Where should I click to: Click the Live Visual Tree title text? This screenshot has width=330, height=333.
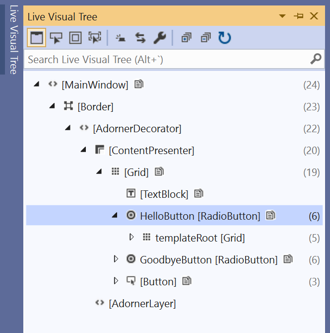(63, 16)
